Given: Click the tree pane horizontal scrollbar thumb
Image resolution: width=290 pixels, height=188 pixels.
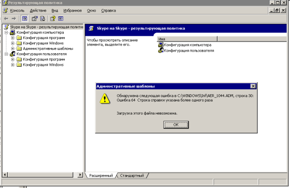Looking at the screenshot, I should (41, 174).
